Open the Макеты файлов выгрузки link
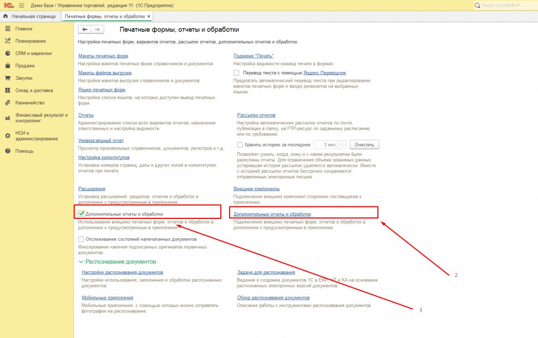 [105, 72]
